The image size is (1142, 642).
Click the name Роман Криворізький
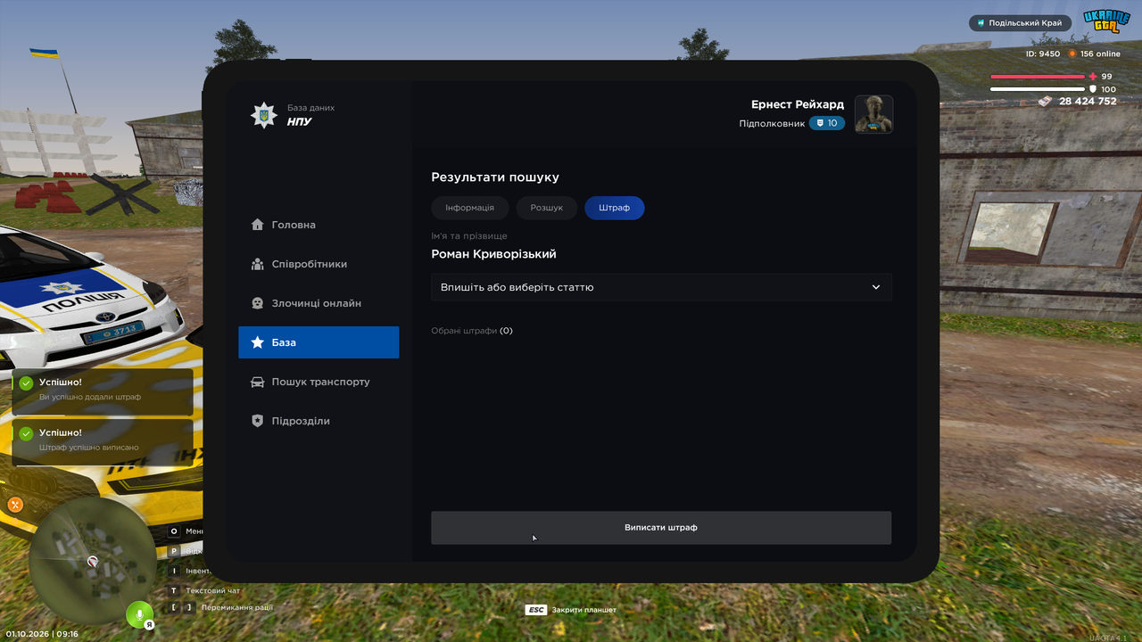[493, 254]
